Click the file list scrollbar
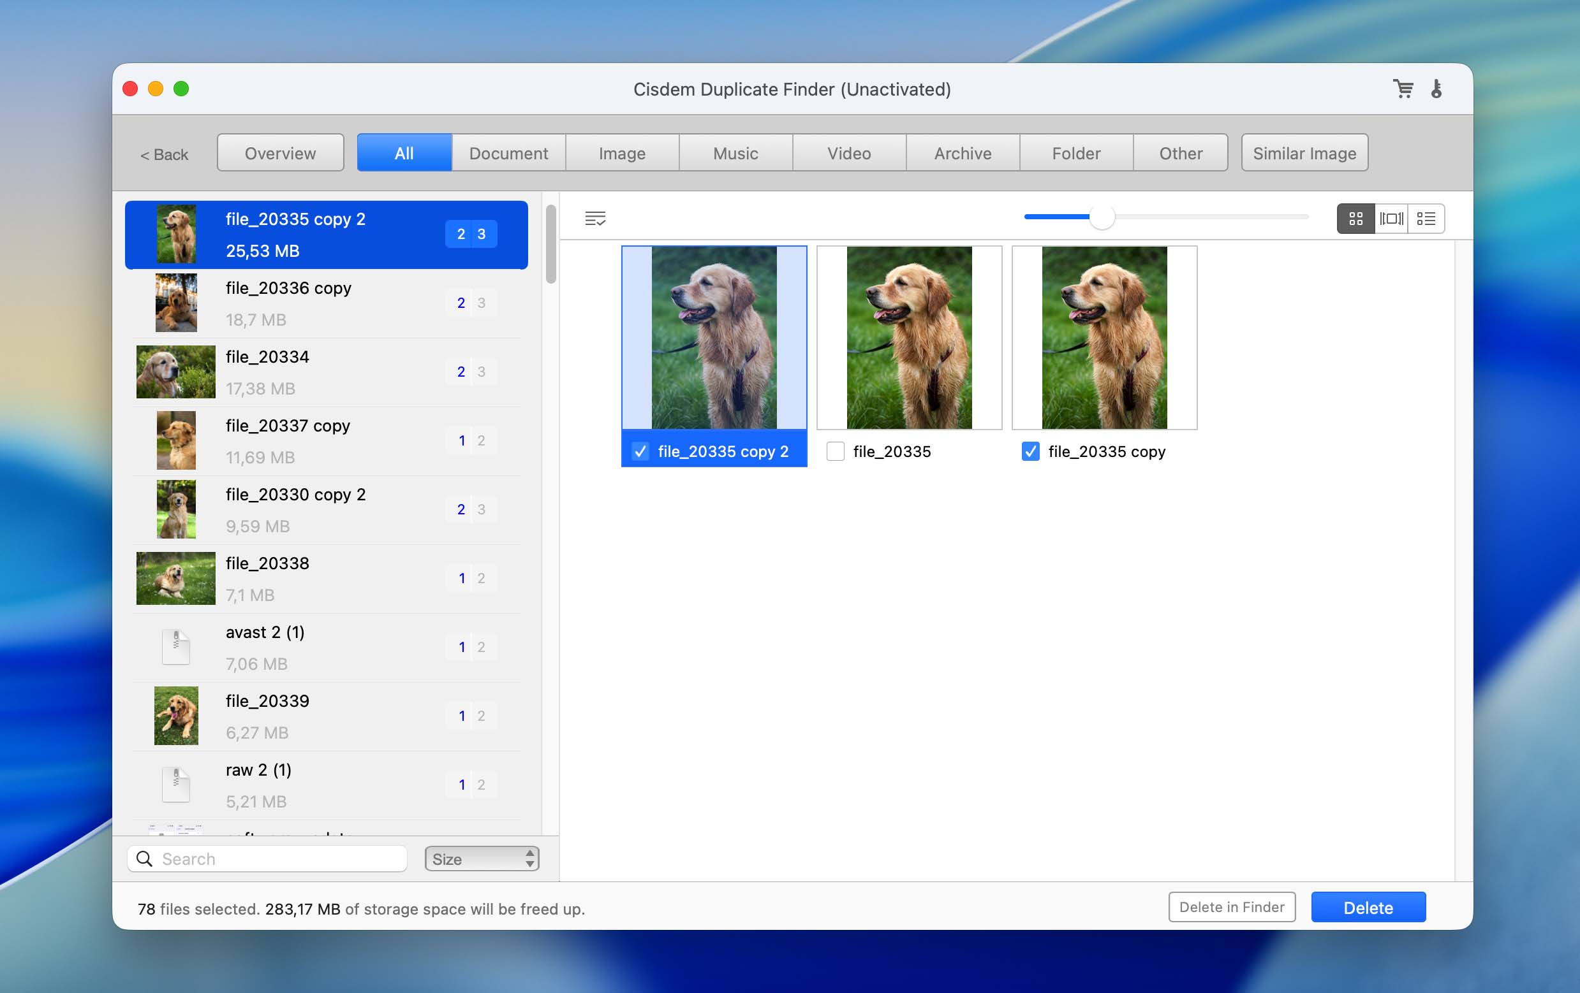 [x=550, y=244]
